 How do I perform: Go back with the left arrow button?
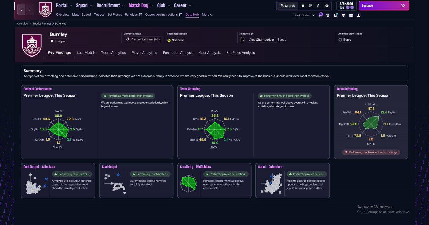click(x=21, y=10)
